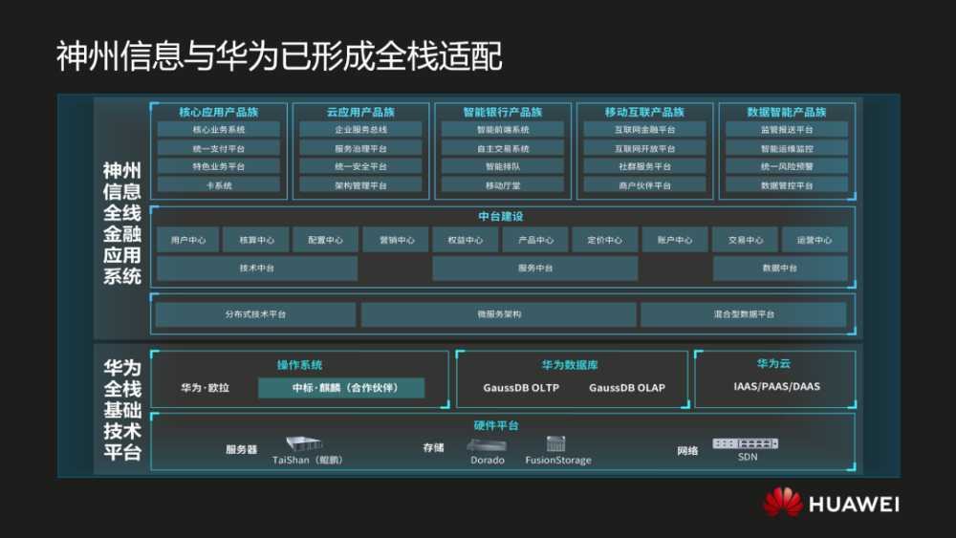Click 华为·欧拉 label
This screenshot has width=956, height=538.
(205, 388)
